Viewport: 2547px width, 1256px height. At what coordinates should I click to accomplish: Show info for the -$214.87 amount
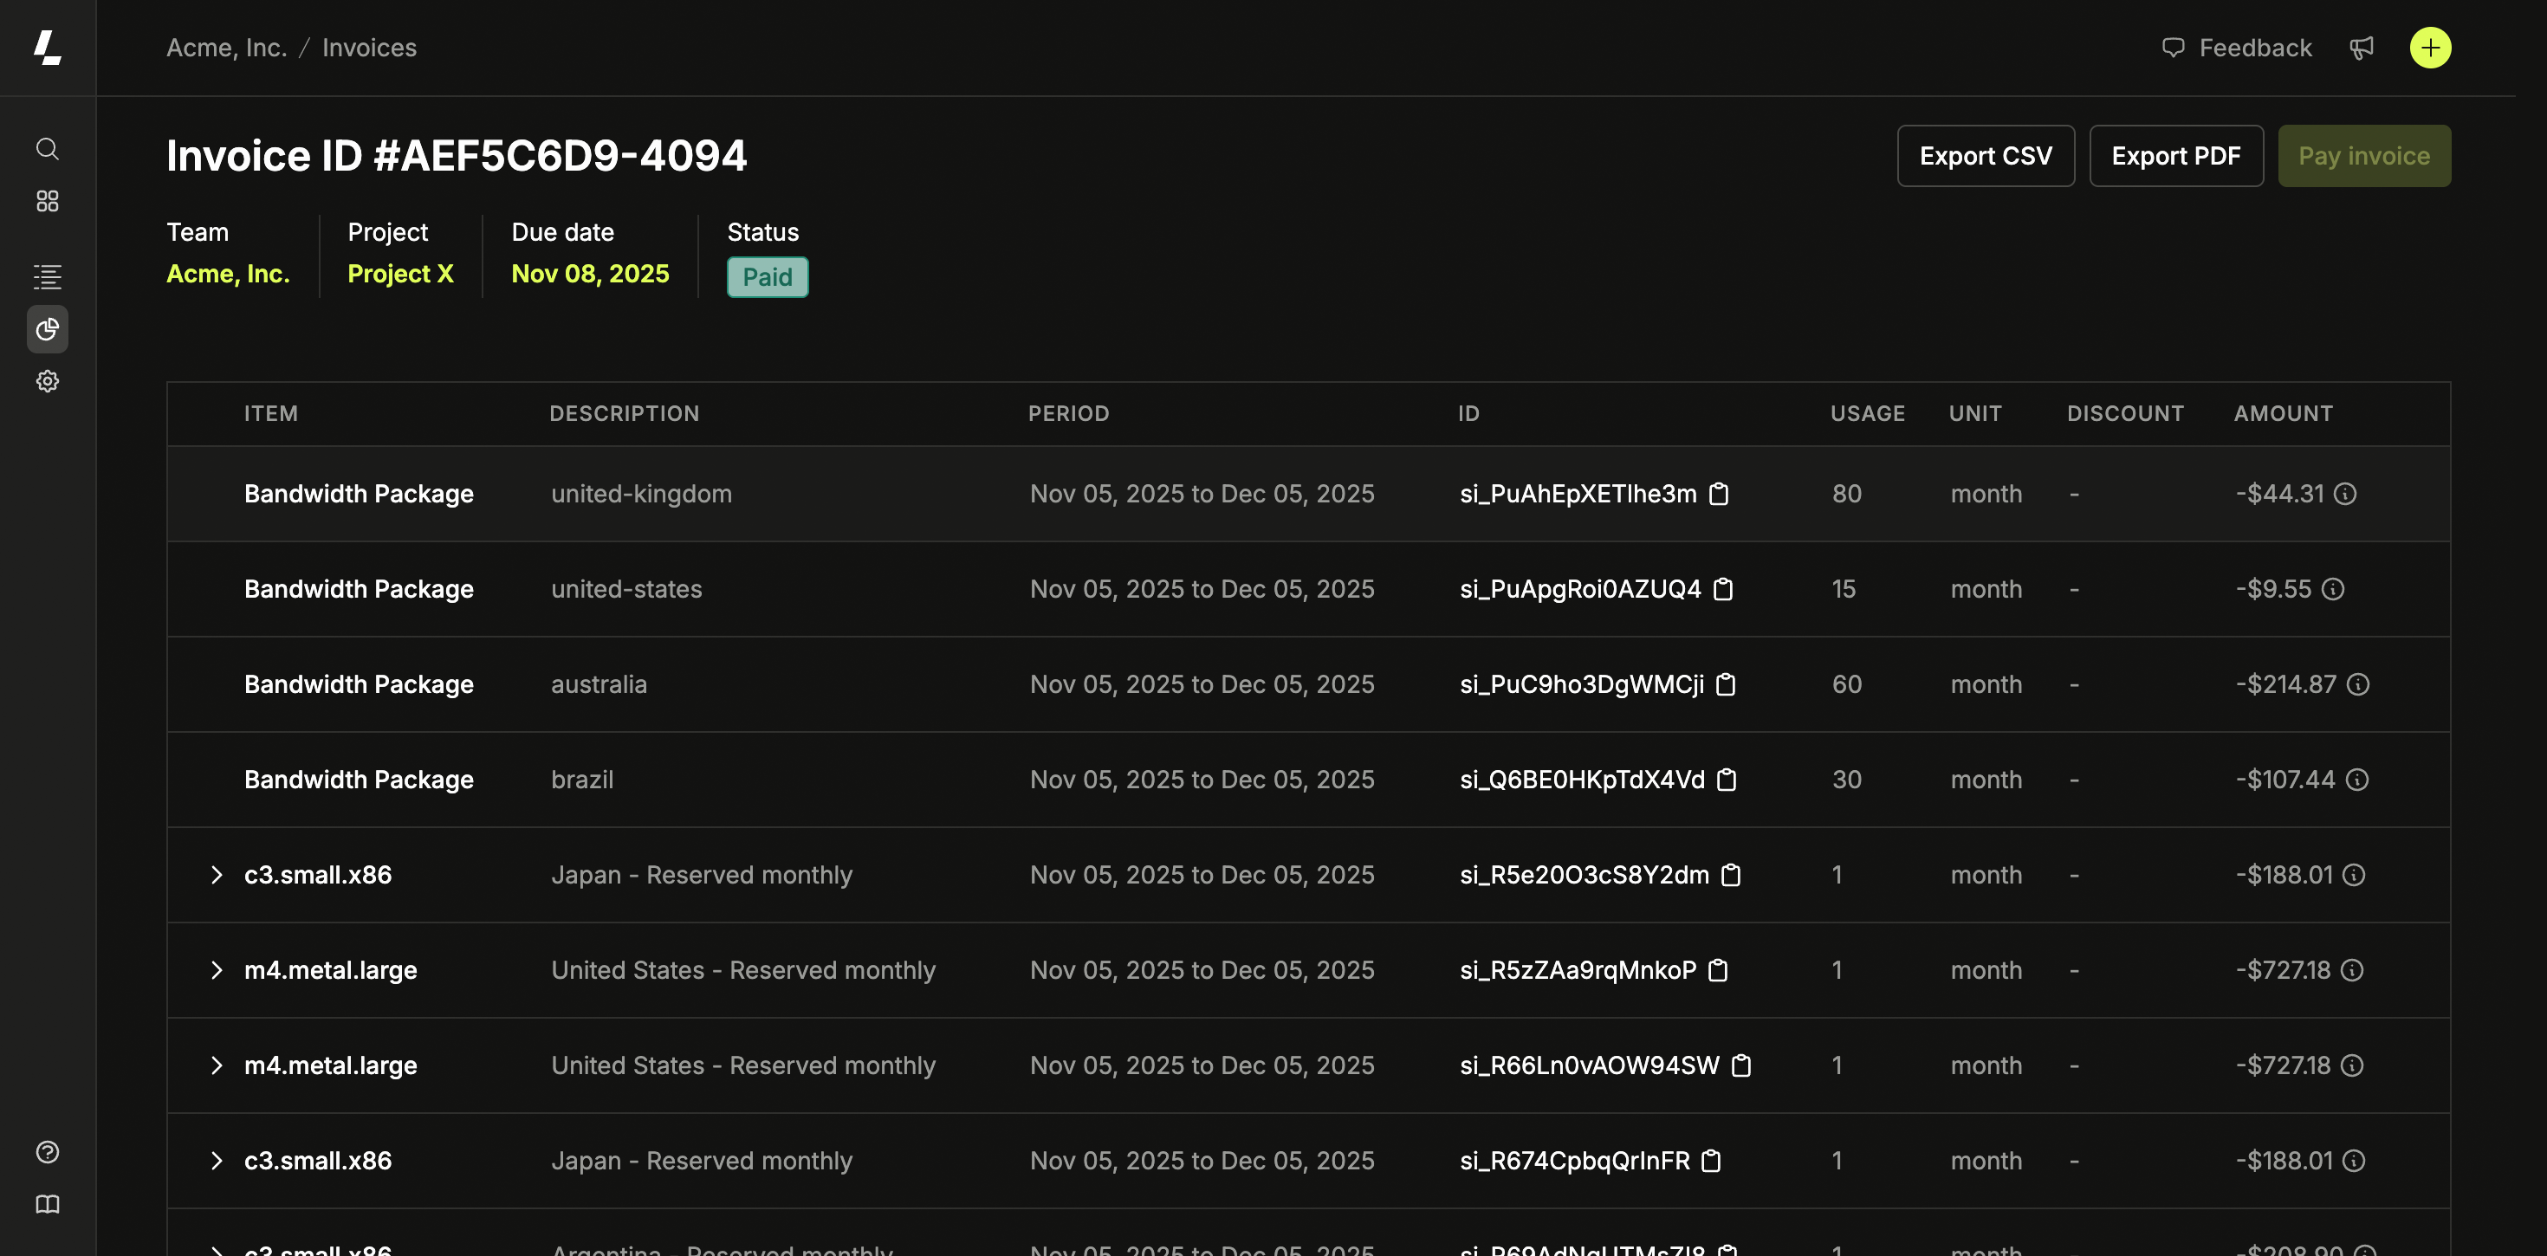[x=2358, y=684]
